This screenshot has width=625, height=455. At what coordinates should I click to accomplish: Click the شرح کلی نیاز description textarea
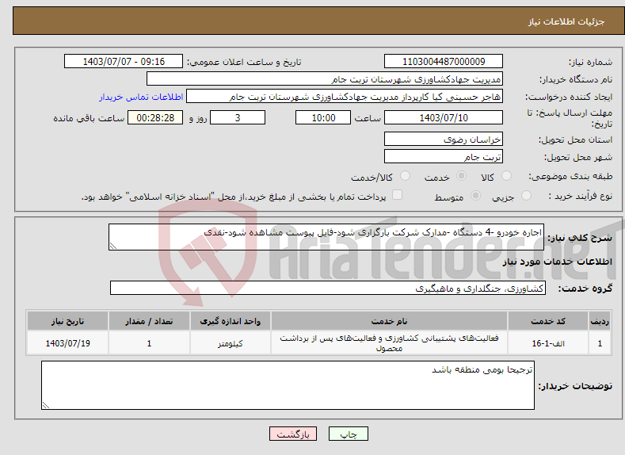tap(326, 237)
